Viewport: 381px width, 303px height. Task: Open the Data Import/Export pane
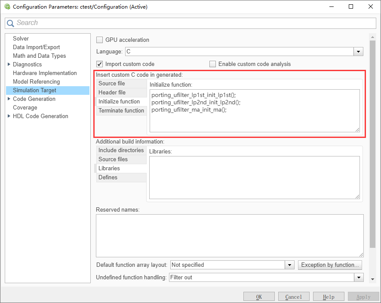pos(36,47)
